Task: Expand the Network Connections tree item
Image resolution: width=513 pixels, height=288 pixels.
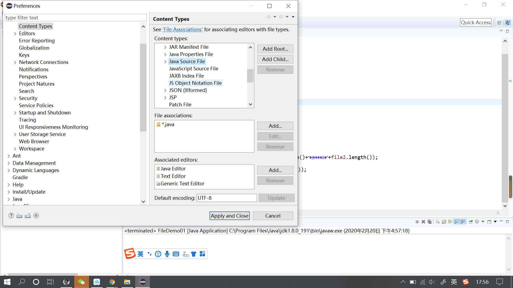Action: point(15,62)
